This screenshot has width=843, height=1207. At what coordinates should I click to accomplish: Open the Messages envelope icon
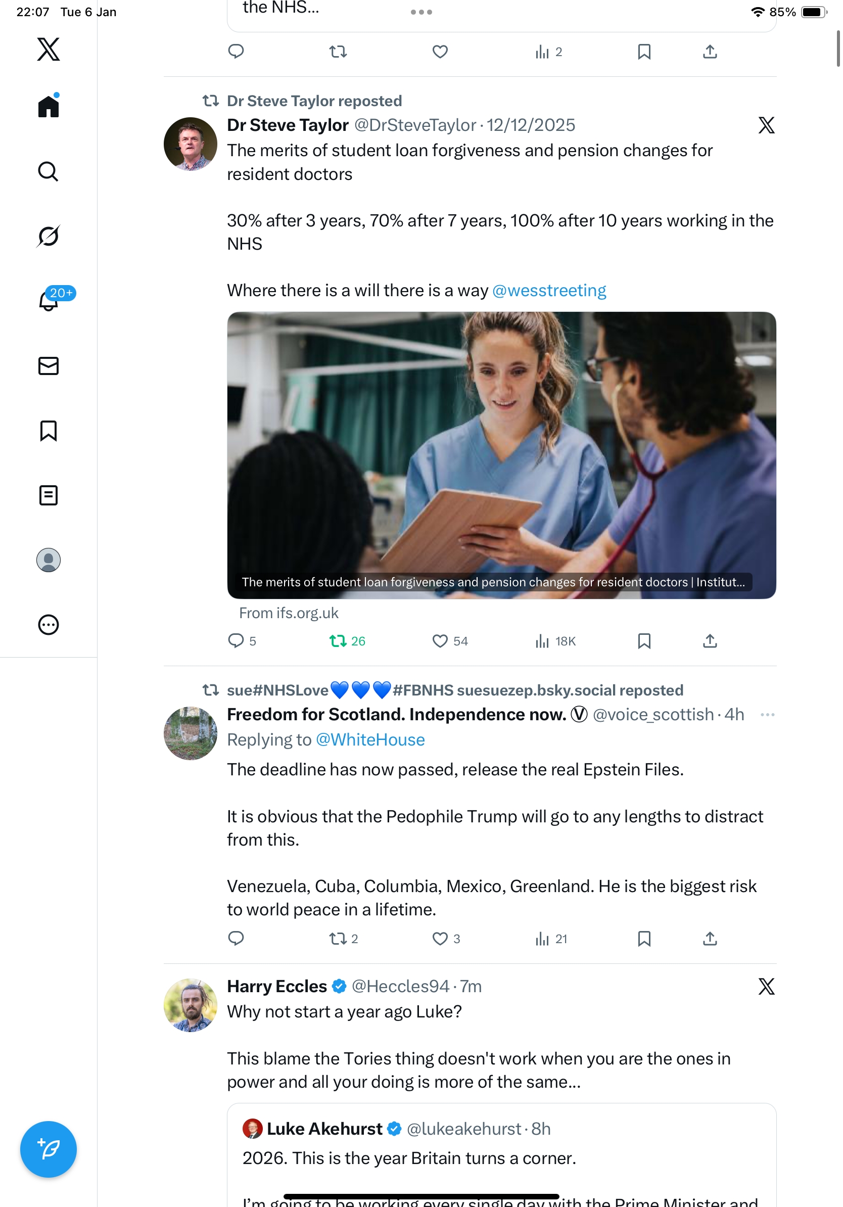pyautogui.click(x=49, y=366)
